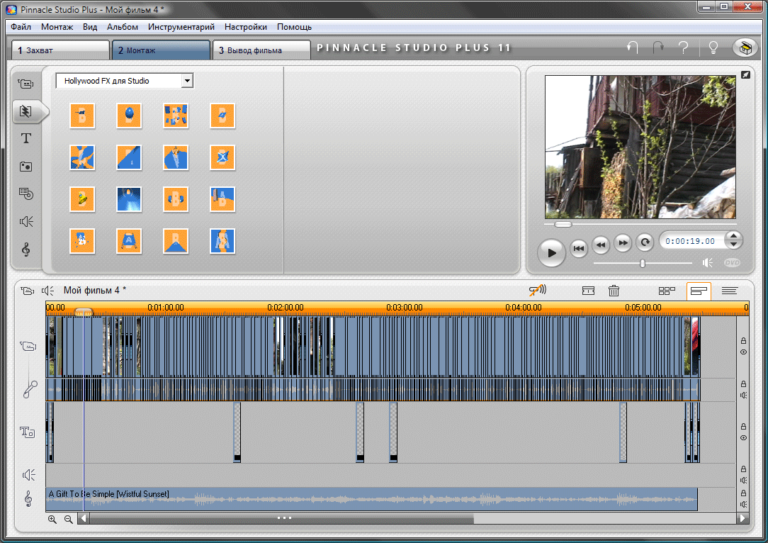
Task: Open the still images album section
Action: (26, 167)
